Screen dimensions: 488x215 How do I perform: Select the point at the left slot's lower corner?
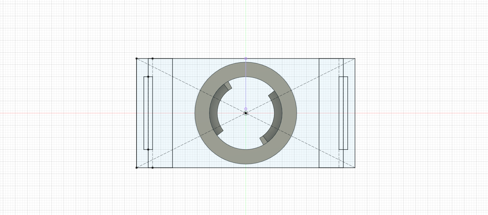click(x=148, y=149)
